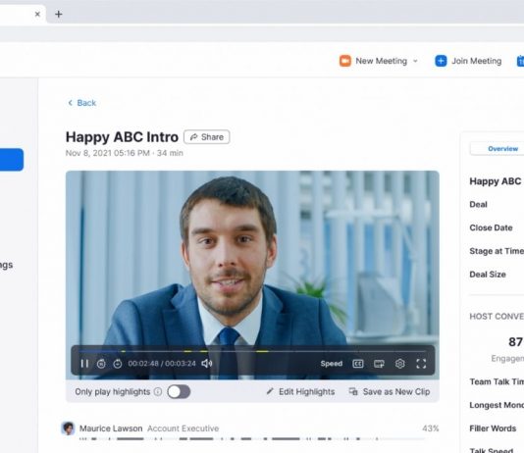The image size is (524, 453).
Task: Click the rewind seconds icon
Action: coord(101,364)
